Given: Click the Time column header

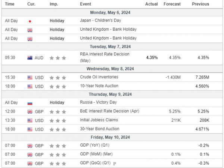Looking at the screenshot, I should coord(10,4).
